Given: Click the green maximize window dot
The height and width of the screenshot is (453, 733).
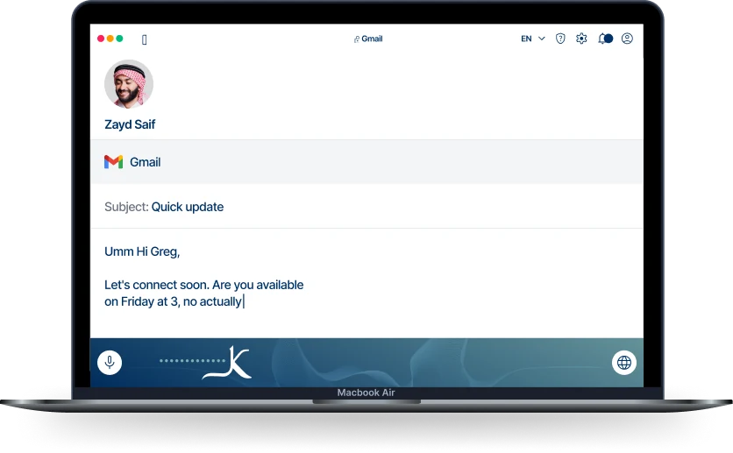Looking at the screenshot, I should click(x=119, y=39).
